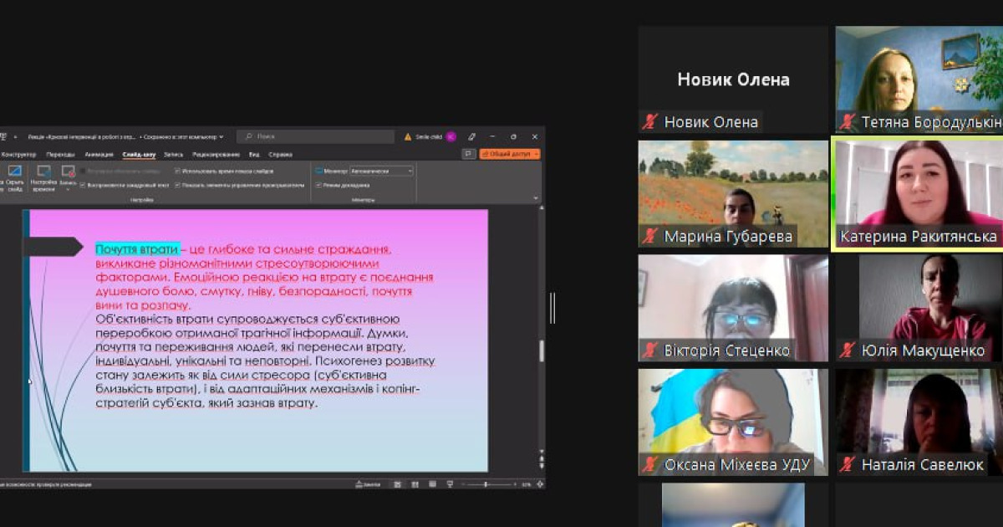Start slideshow from status bar icon
Screen dimensions: 1003x527
(x=450, y=484)
